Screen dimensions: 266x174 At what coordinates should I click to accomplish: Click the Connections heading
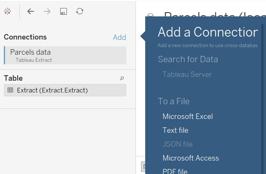click(x=25, y=37)
